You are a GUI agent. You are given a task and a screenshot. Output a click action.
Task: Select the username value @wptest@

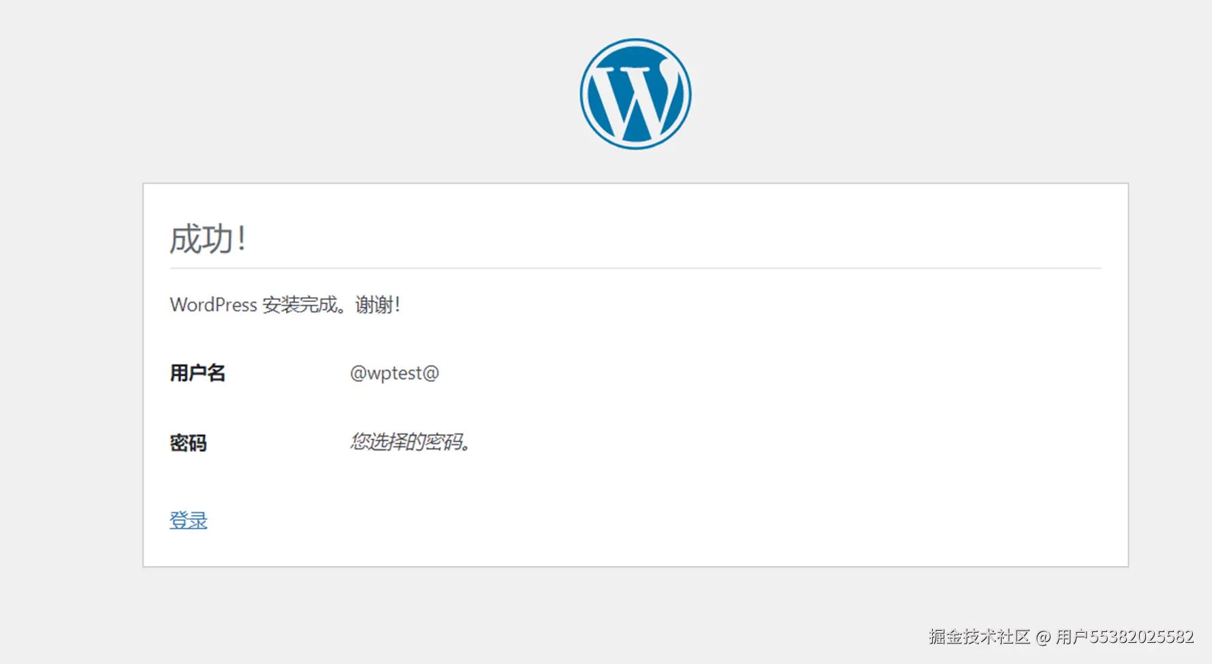[x=394, y=373]
